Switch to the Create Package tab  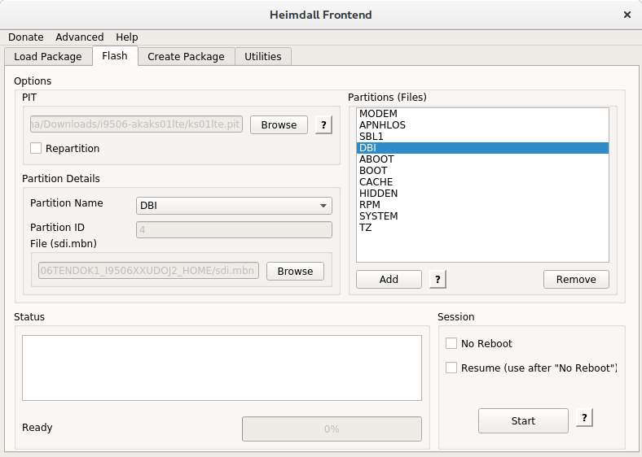(186, 56)
